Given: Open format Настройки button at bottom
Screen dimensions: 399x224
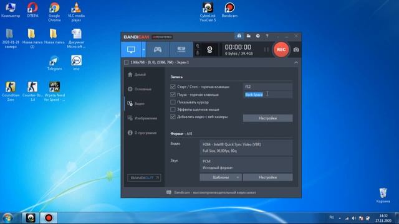Looking at the screenshot, I should tap(267, 177).
